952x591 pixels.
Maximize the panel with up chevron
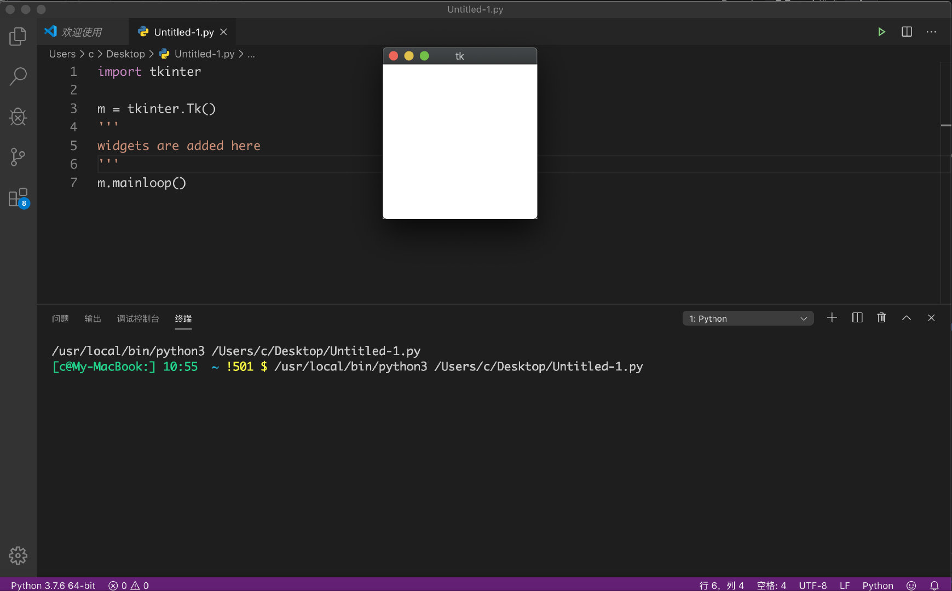(907, 318)
